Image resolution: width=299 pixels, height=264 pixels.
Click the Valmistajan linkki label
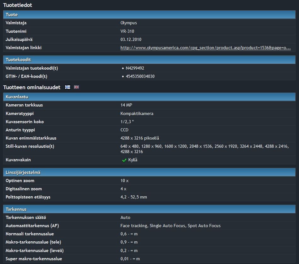pos(24,48)
